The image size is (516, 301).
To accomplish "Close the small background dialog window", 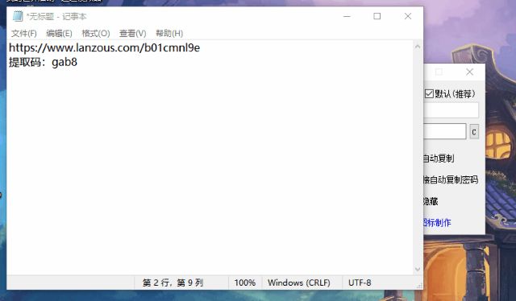I will 469,72.
